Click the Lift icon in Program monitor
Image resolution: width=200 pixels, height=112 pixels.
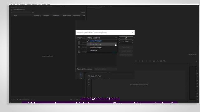click(154, 61)
